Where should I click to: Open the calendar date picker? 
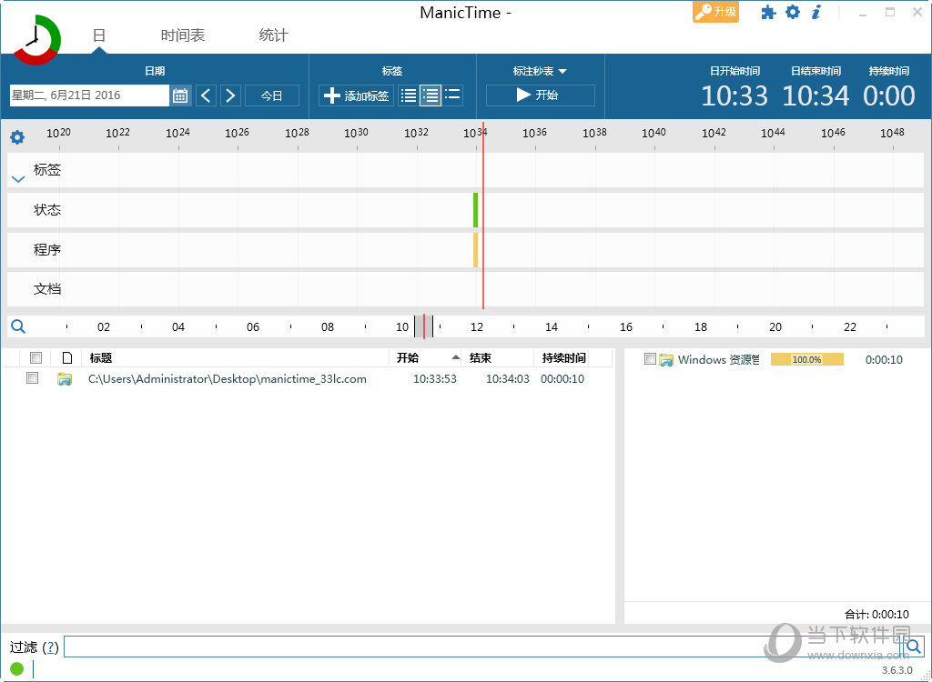click(180, 95)
